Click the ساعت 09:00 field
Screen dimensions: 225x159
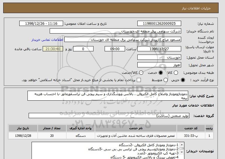[x=115, y=49]
